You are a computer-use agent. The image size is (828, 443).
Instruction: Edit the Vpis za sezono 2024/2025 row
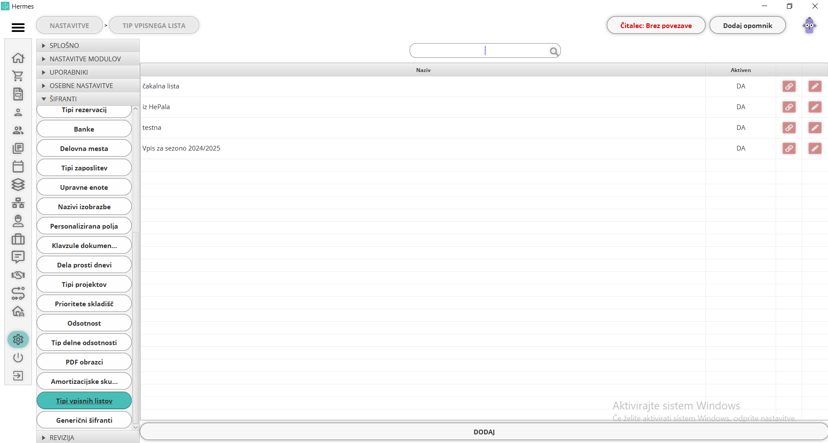[x=815, y=148]
